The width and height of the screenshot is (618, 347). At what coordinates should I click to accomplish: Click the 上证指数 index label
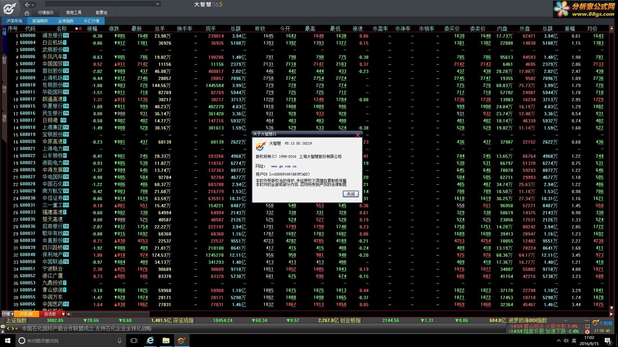coord(16,320)
